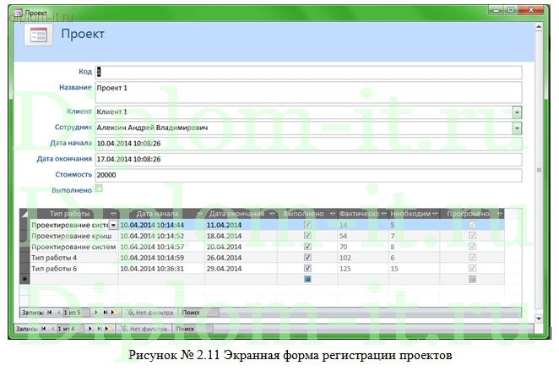559x371 pixels.
Task: Open Дата начала column header filter arrow
Action: [x=199, y=214]
